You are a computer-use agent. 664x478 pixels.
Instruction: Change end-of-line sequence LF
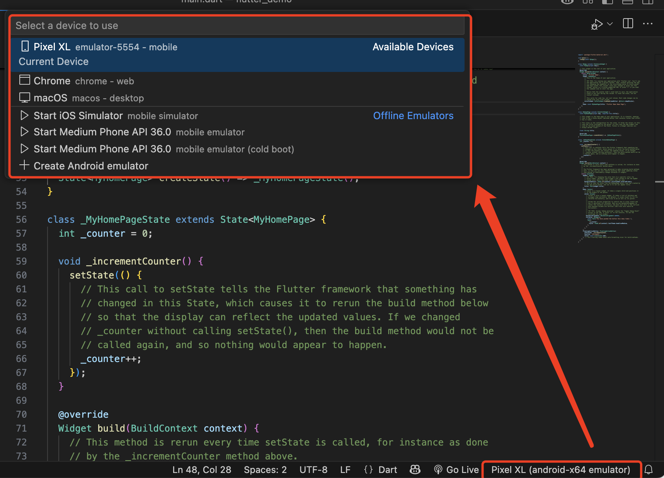click(x=345, y=470)
